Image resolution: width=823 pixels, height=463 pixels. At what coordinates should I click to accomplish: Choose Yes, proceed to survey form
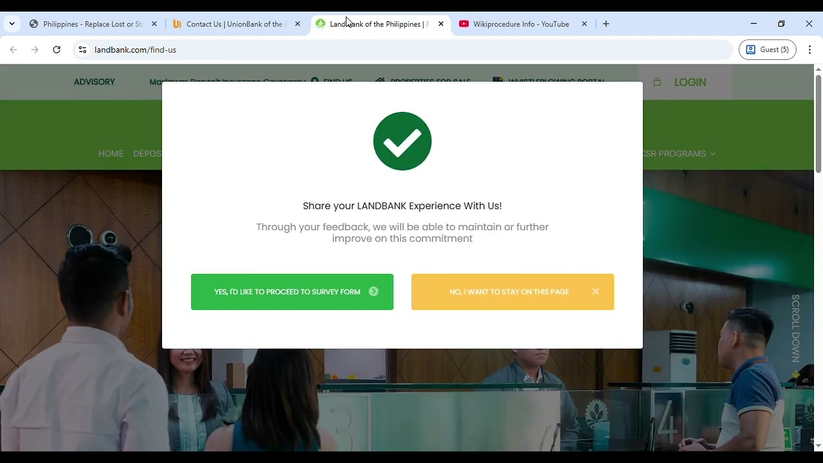pos(292,292)
